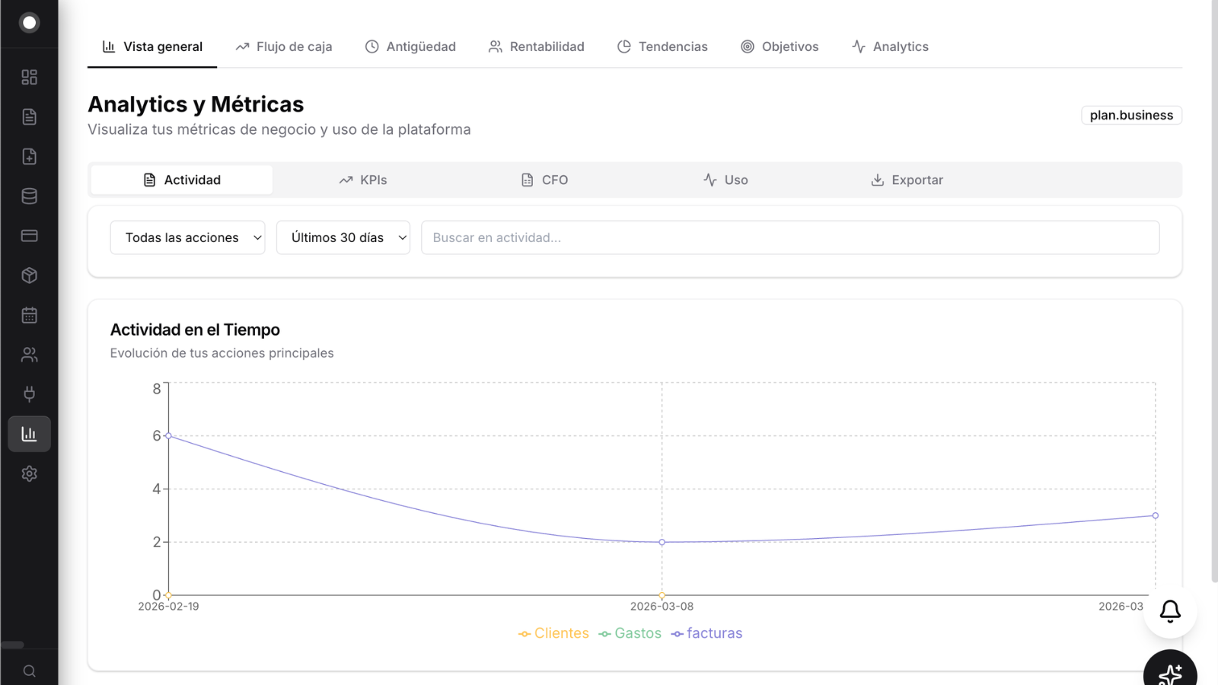
Task: Open the top Analytics tab
Action: [x=890, y=46]
